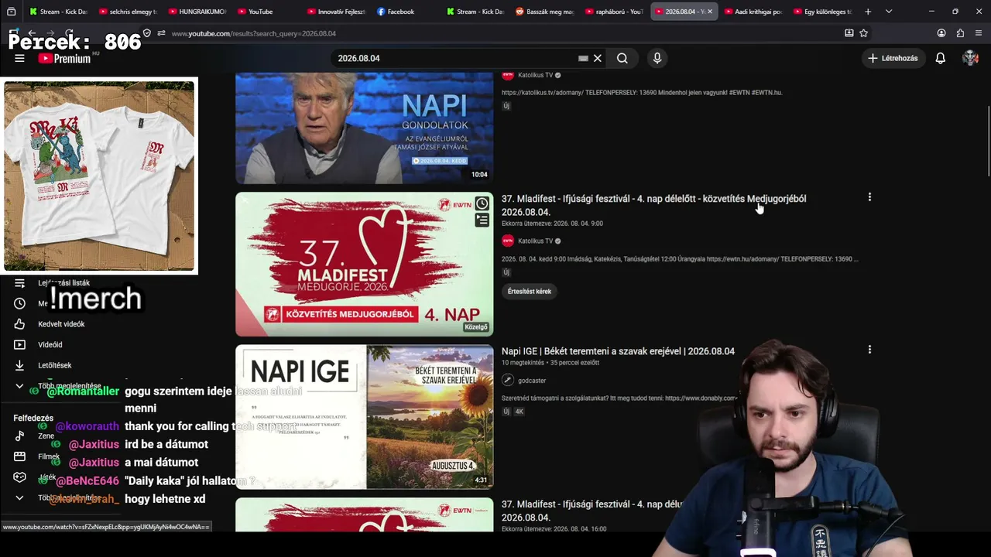Open Napi IGE Békét teremteni video title

(618, 351)
